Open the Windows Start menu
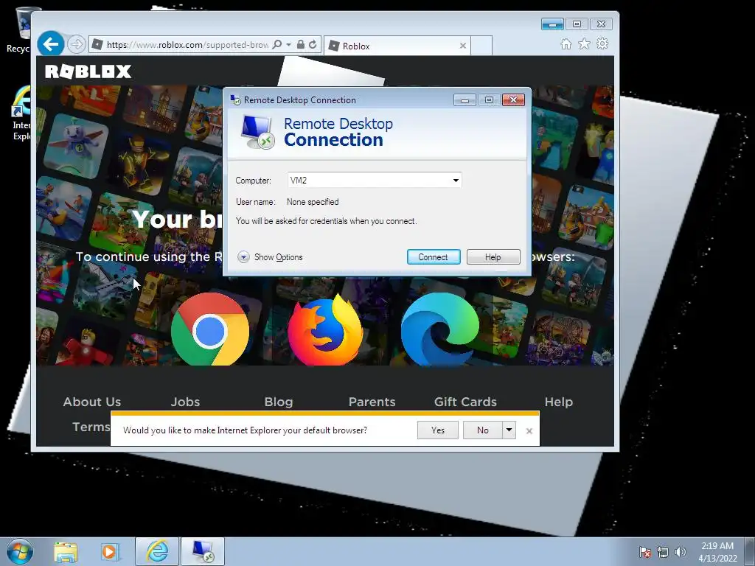The height and width of the screenshot is (566, 755). click(x=20, y=551)
